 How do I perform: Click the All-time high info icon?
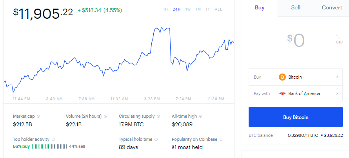[200, 116]
